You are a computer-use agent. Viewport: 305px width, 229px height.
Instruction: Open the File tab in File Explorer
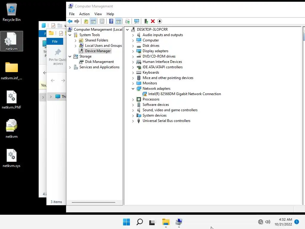coord(55,41)
